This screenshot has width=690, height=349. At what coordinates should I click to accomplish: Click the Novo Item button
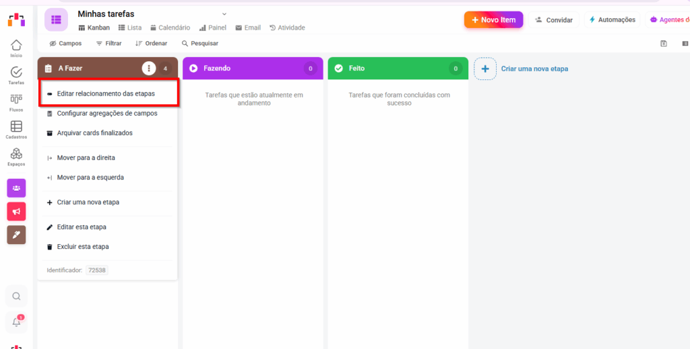tap(493, 20)
